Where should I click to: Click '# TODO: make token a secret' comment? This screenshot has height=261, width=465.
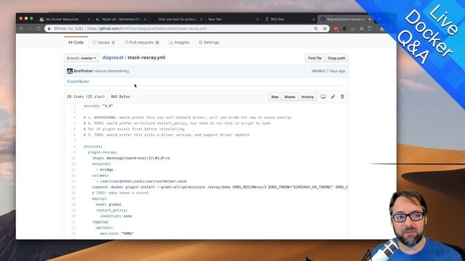click(x=121, y=193)
